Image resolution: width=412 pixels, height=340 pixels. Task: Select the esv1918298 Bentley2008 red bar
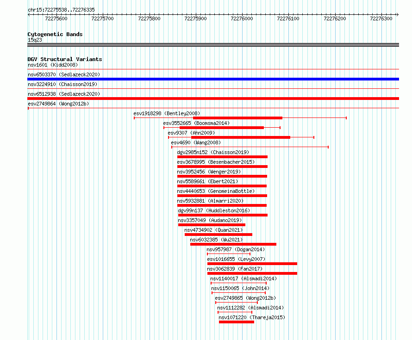[237, 118]
